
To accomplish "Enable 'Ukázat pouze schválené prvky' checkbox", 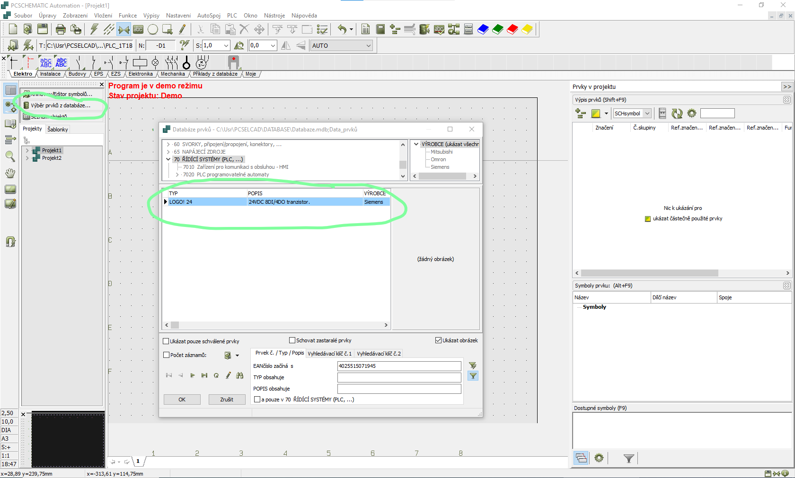I will [x=166, y=341].
